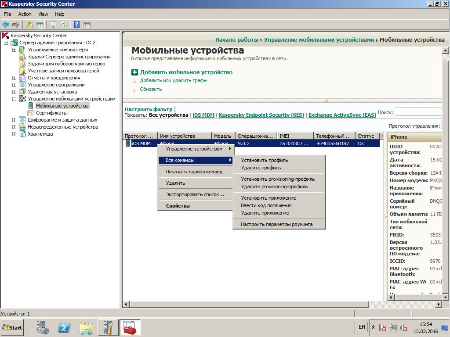This screenshot has height=337, width=450.
Task: Click the phone icon in the iOS MDM device row
Action: 128,143
